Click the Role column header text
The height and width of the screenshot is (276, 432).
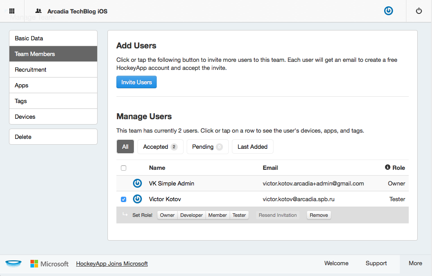[x=399, y=168]
